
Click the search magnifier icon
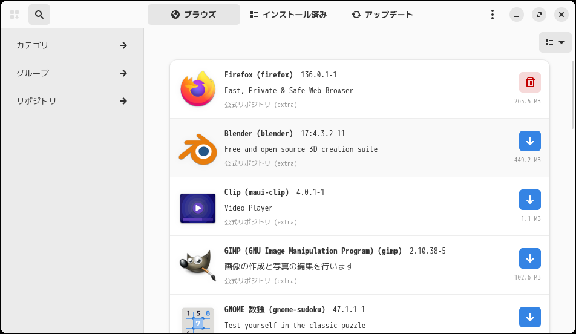click(39, 15)
